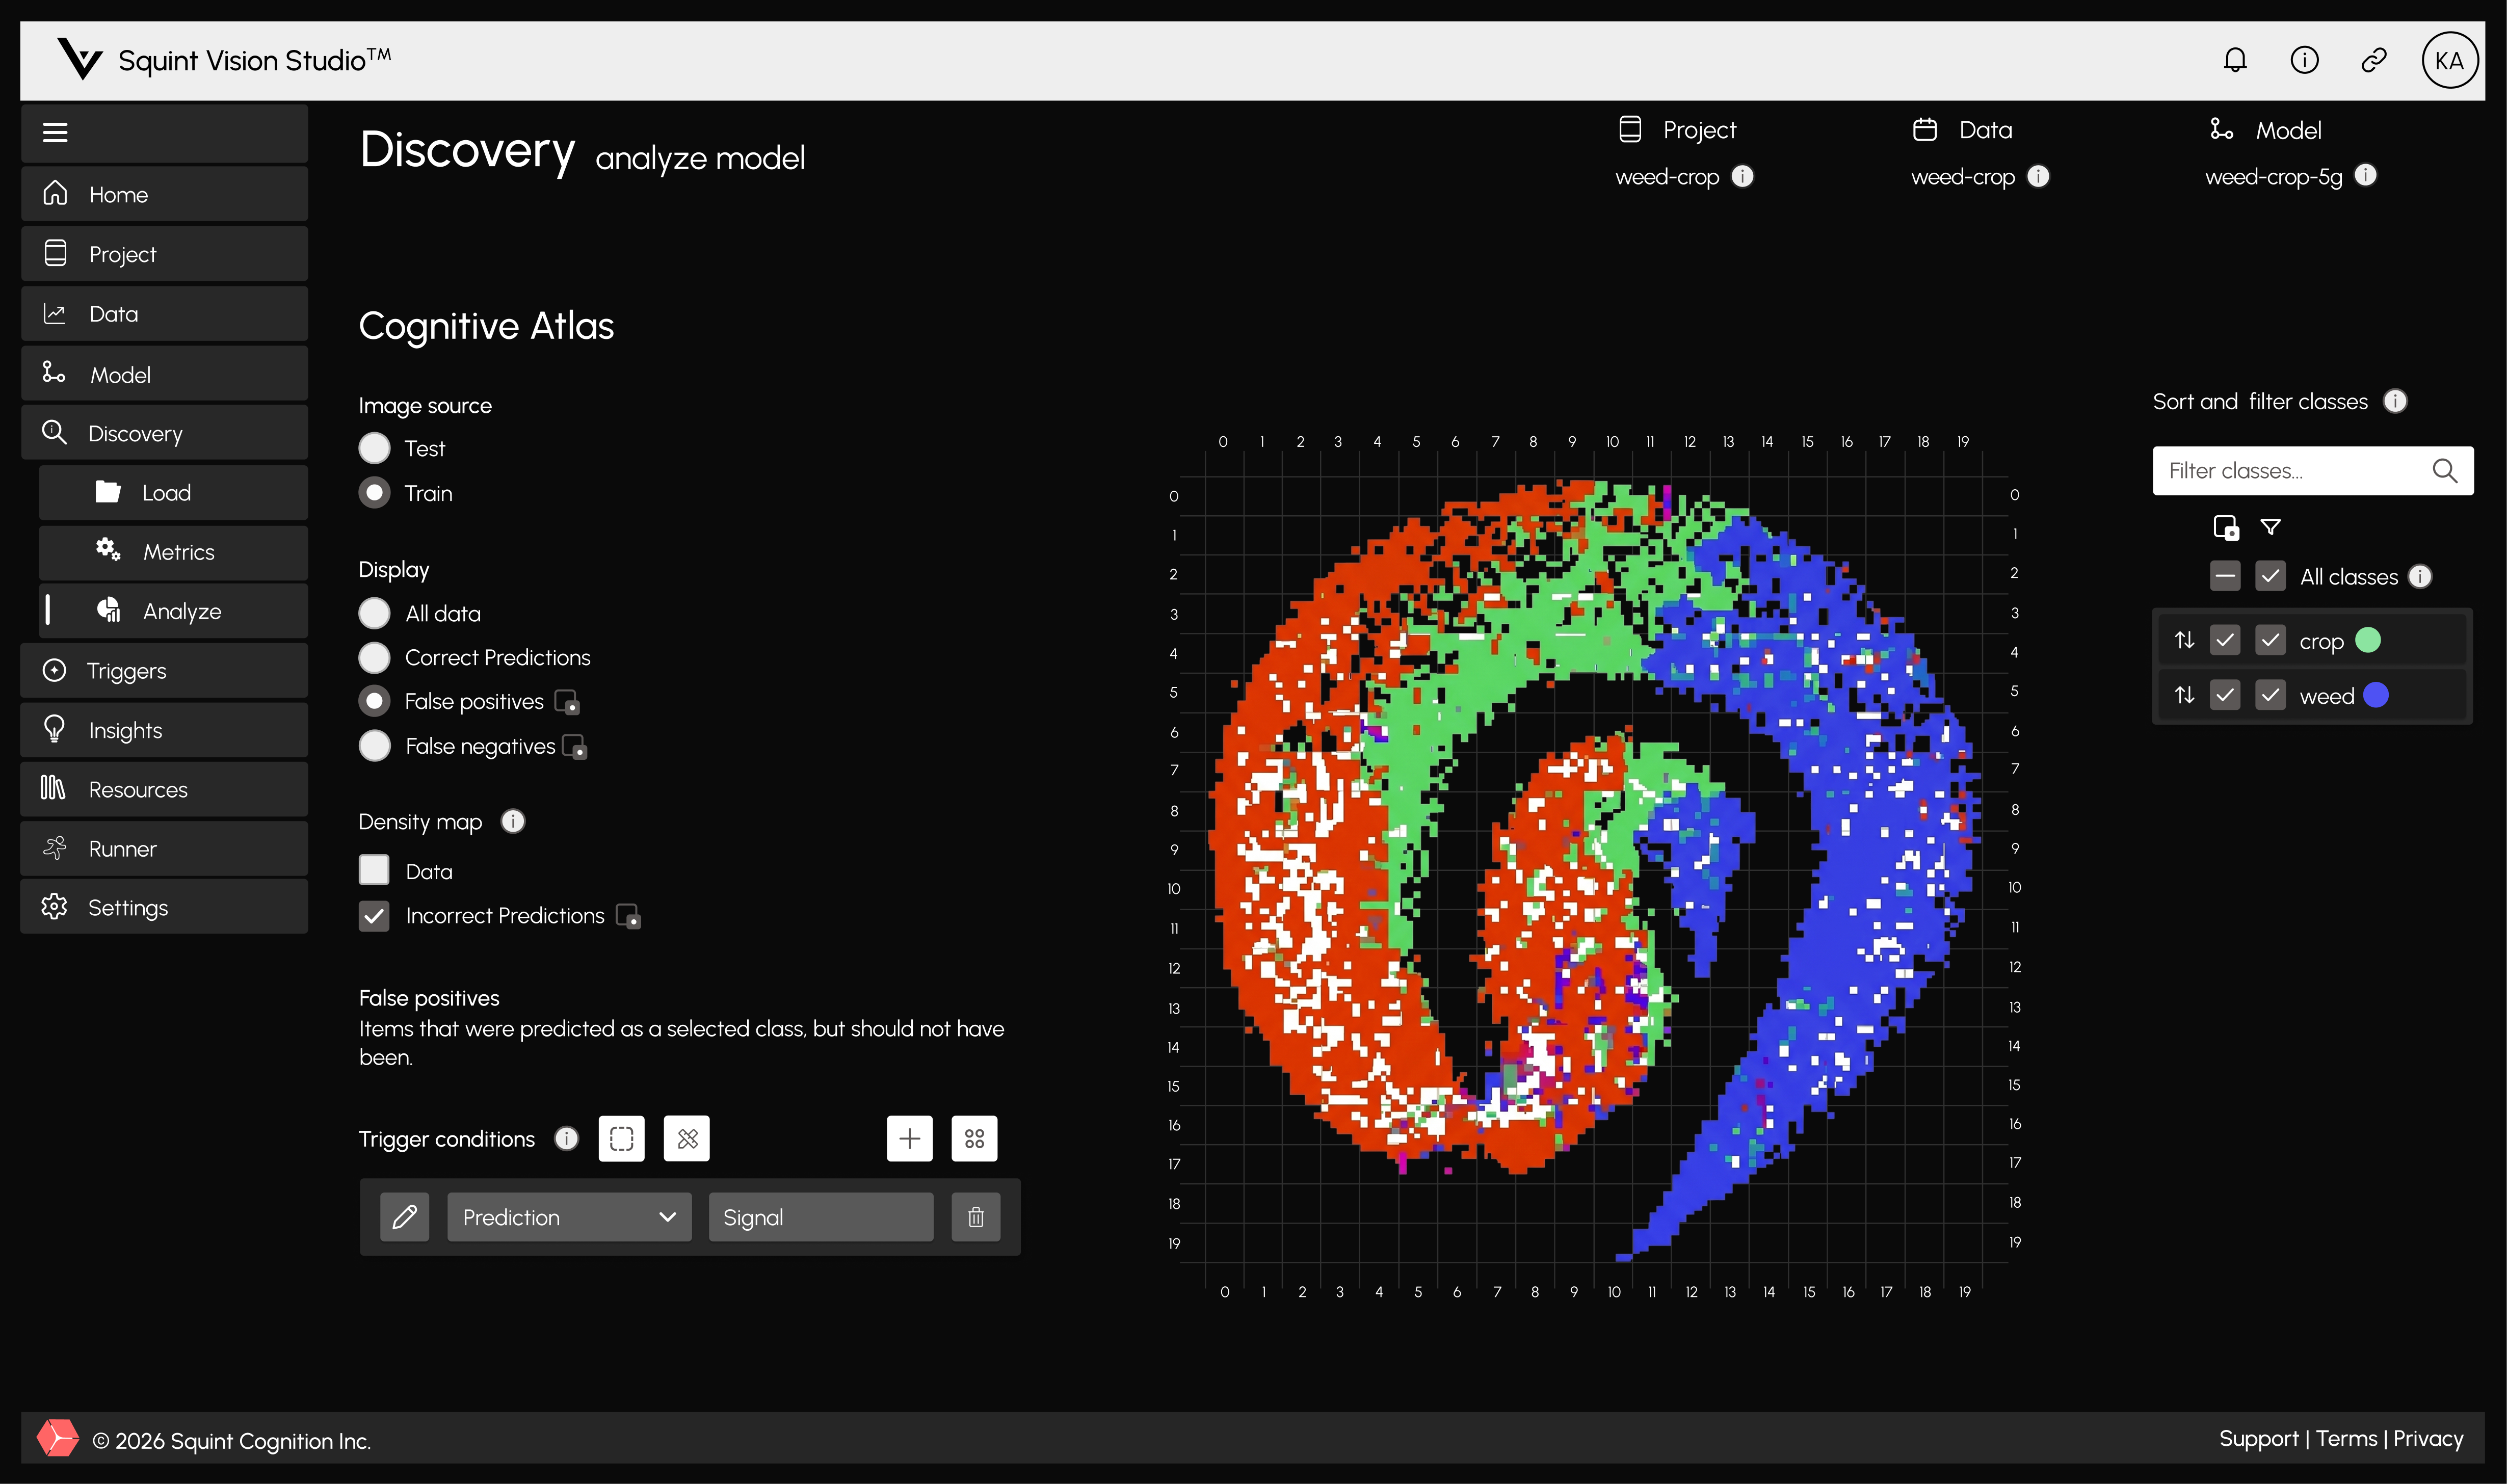
Task: Select Correct Predictions display option
Action: (374, 657)
